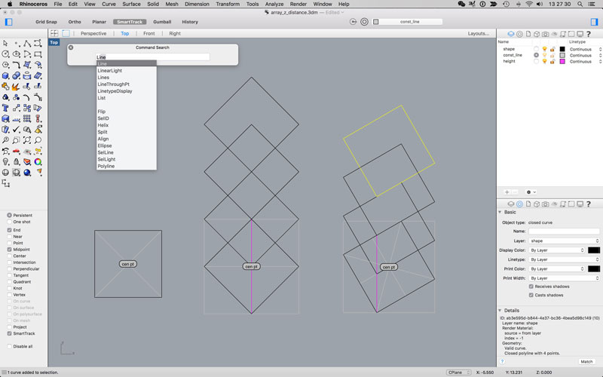Open the layer gear options menu
This screenshot has height=377, width=603.
531,192
